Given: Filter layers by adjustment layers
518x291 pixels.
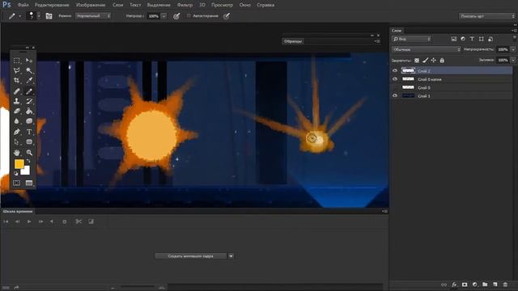Looking at the screenshot, I should (463, 39).
